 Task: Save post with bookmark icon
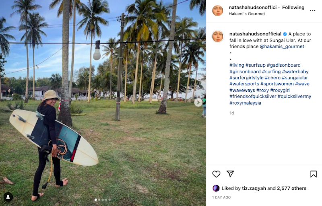[x=314, y=174]
